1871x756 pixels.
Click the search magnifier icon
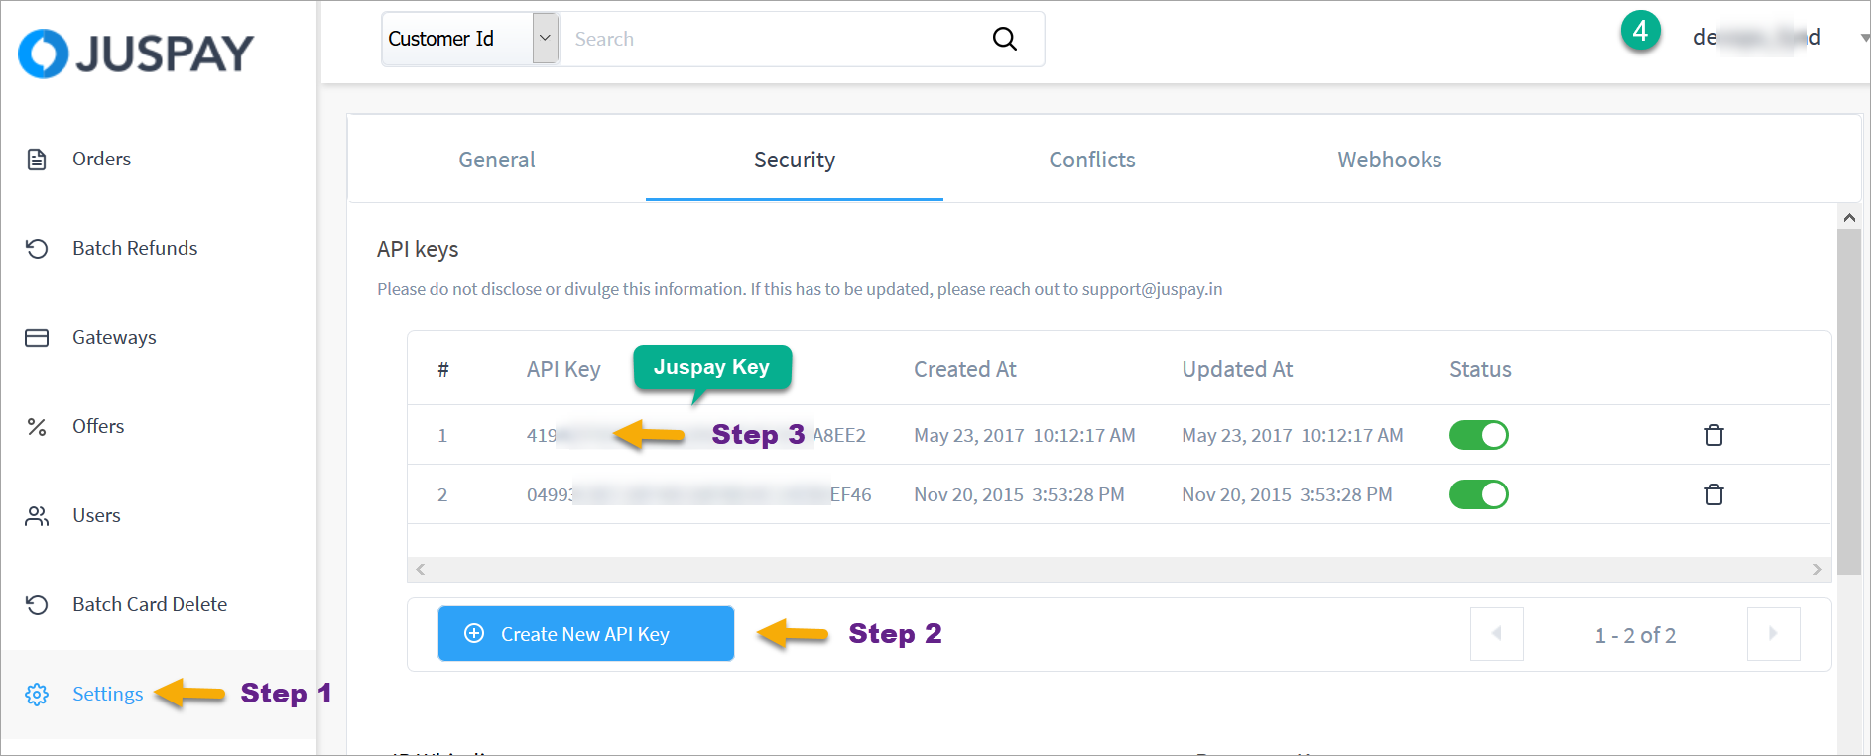point(1005,39)
